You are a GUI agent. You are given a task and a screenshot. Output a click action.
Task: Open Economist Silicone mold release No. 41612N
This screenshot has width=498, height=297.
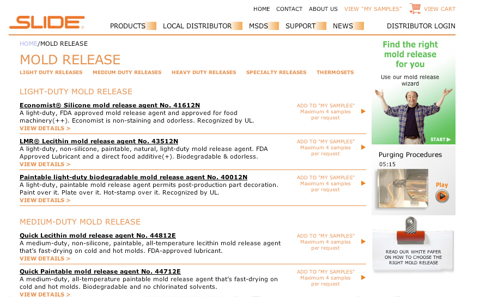pyautogui.click(x=110, y=105)
